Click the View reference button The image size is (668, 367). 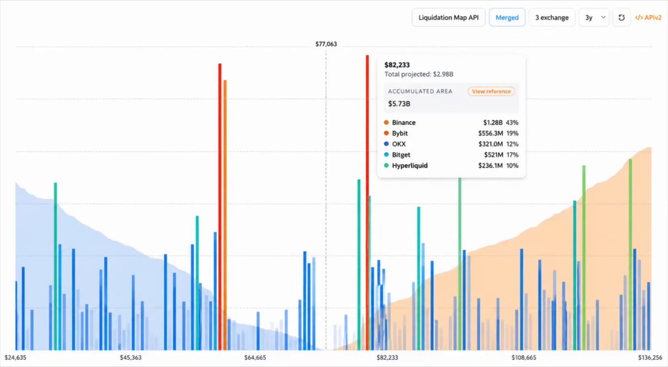(x=491, y=91)
